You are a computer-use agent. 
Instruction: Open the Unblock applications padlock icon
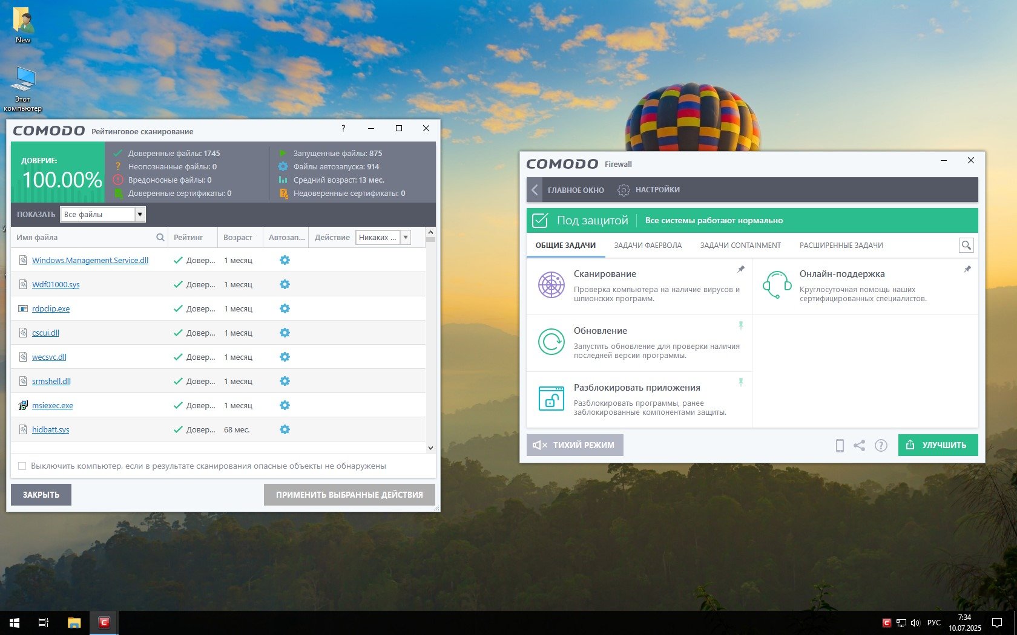point(551,399)
